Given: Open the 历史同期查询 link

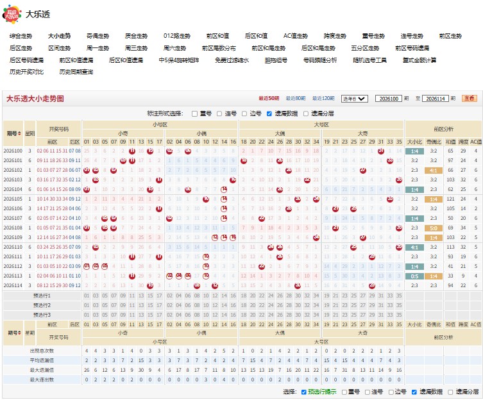Looking at the screenshot, I should click(x=76, y=72).
